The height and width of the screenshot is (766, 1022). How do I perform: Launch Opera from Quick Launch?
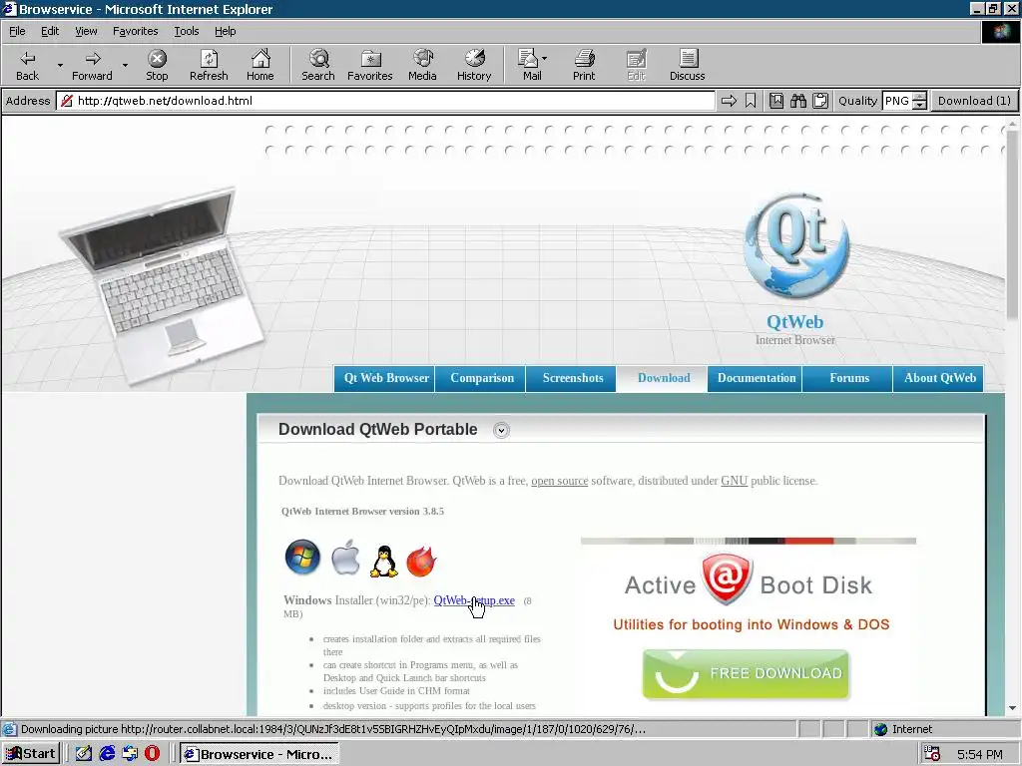pos(152,754)
